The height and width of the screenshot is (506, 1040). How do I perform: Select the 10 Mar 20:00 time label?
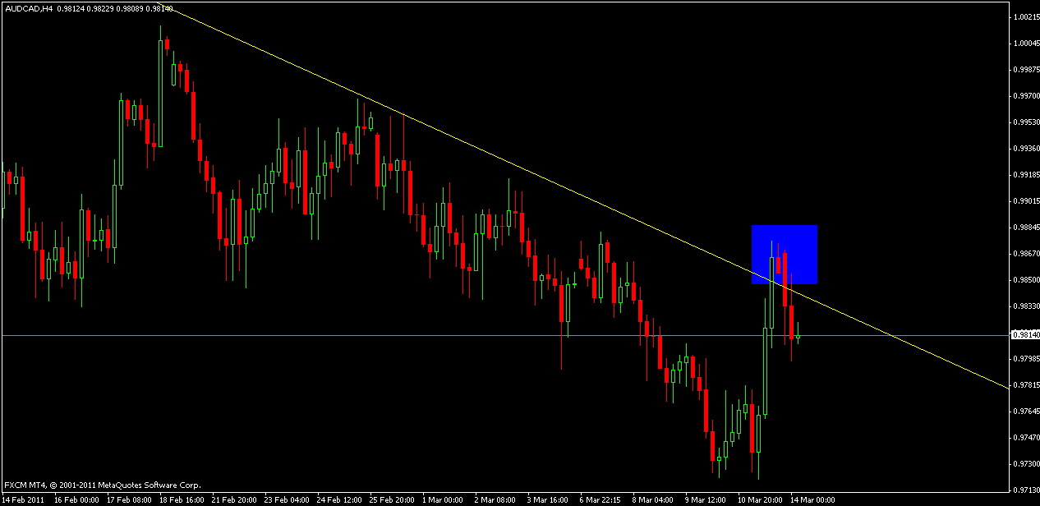(759, 499)
